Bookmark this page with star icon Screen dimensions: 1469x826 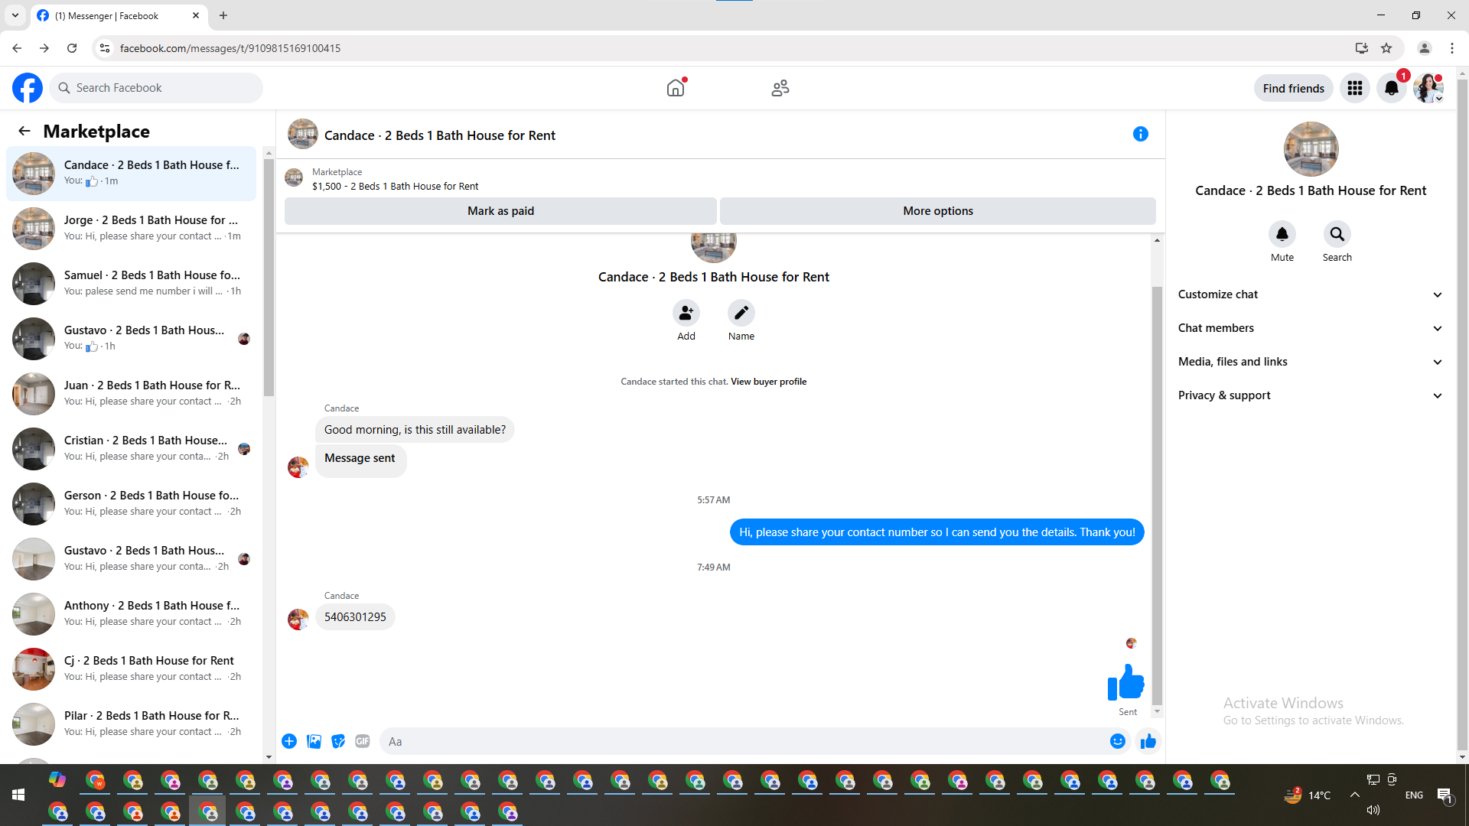pos(1386,48)
